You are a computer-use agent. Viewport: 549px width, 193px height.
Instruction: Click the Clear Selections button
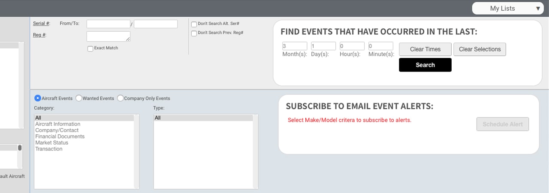(480, 49)
